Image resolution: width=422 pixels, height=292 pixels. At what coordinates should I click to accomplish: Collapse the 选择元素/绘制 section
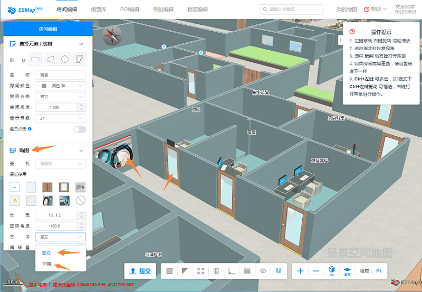click(x=81, y=44)
